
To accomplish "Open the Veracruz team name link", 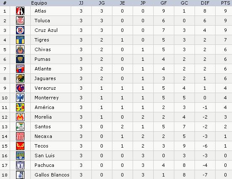I will click(x=45, y=88).
